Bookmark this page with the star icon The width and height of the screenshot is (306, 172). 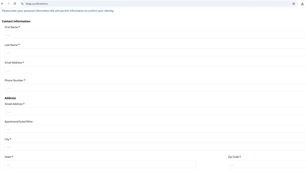[293, 4]
